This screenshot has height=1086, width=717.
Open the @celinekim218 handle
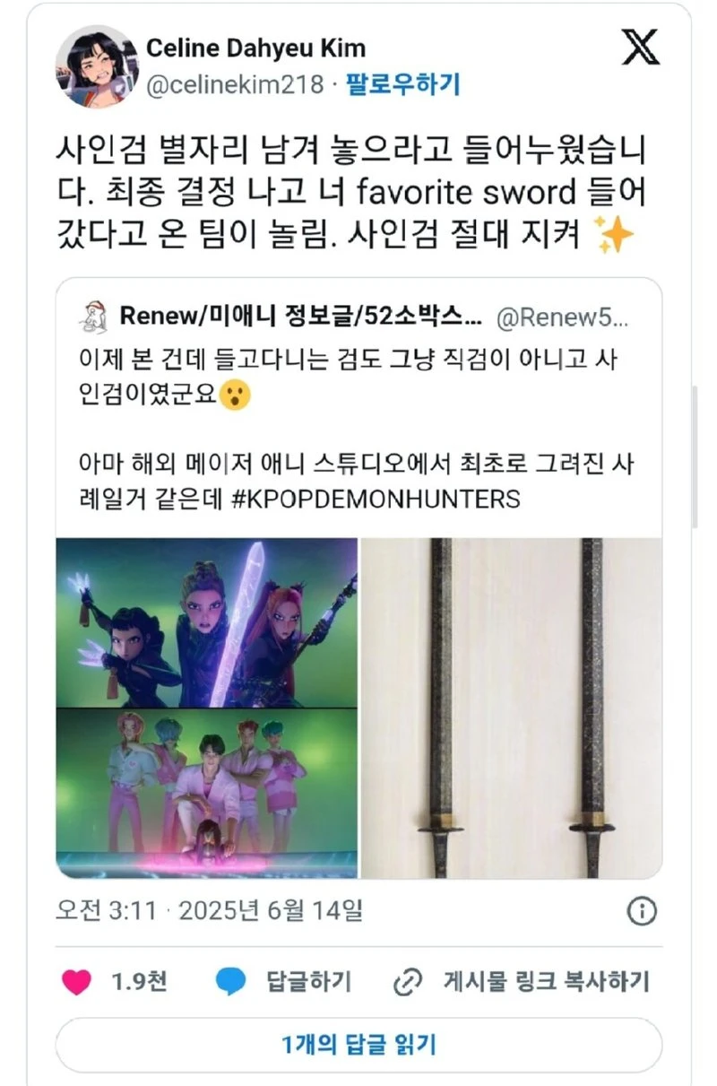coord(234,85)
